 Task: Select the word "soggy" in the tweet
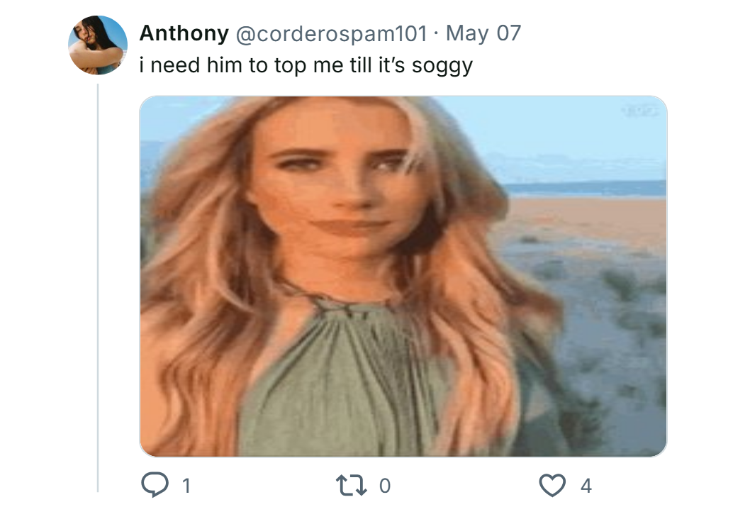tap(442, 66)
